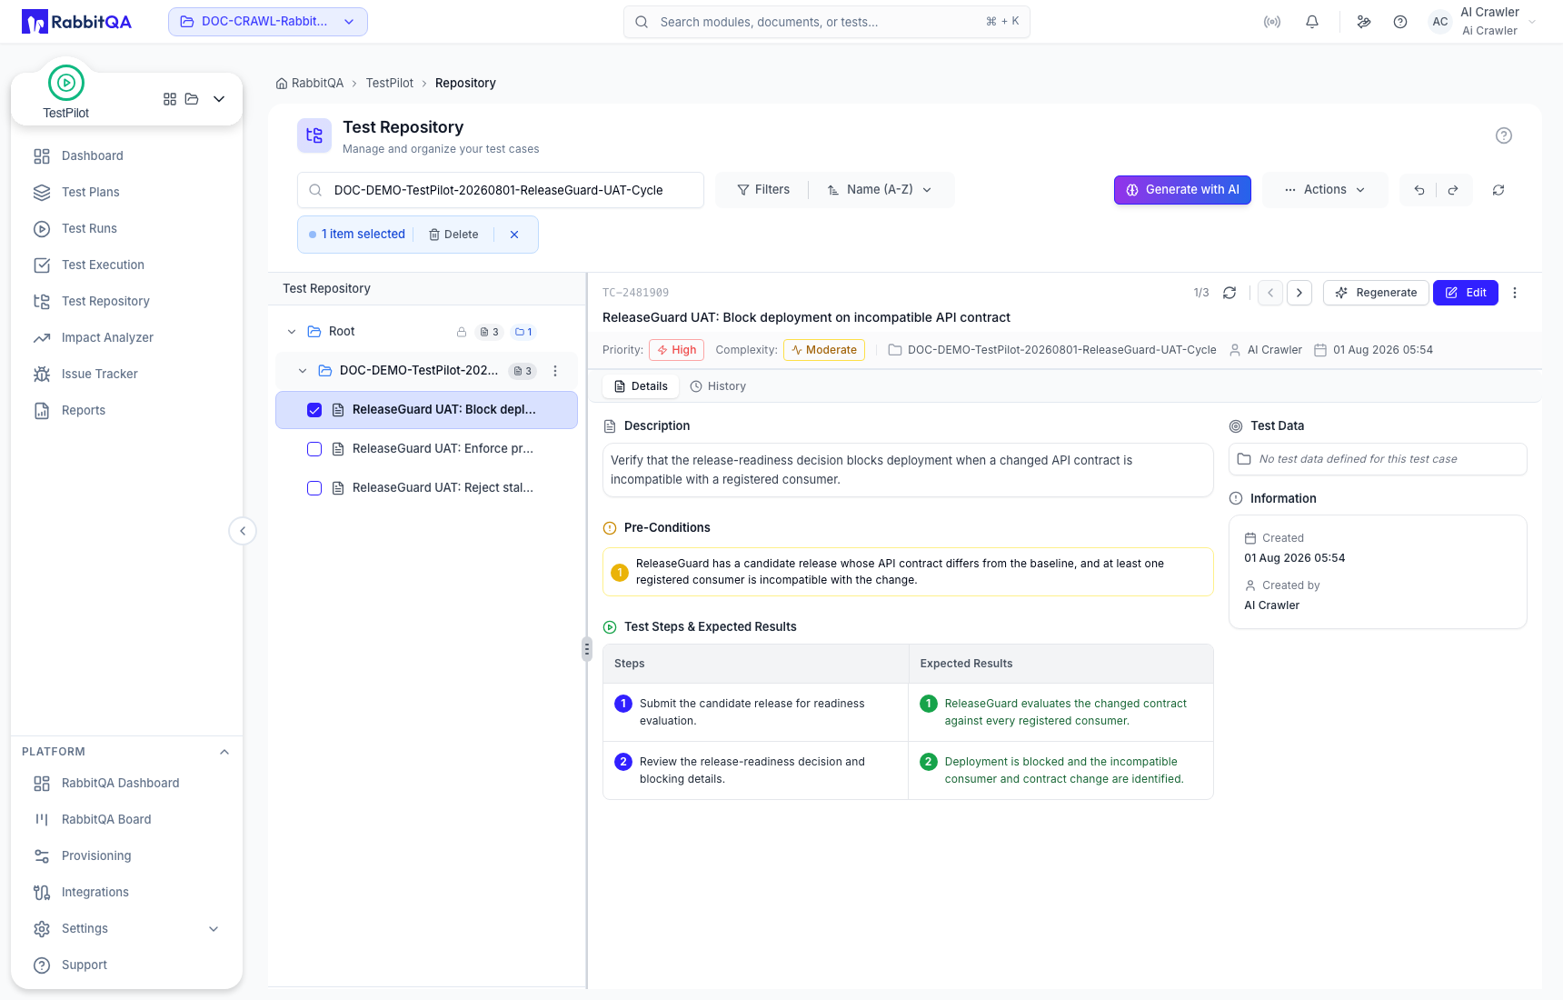Image resolution: width=1563 pixels, height=1000 pixels.
Task: Focus the global search field
Action: click(827, 22)
